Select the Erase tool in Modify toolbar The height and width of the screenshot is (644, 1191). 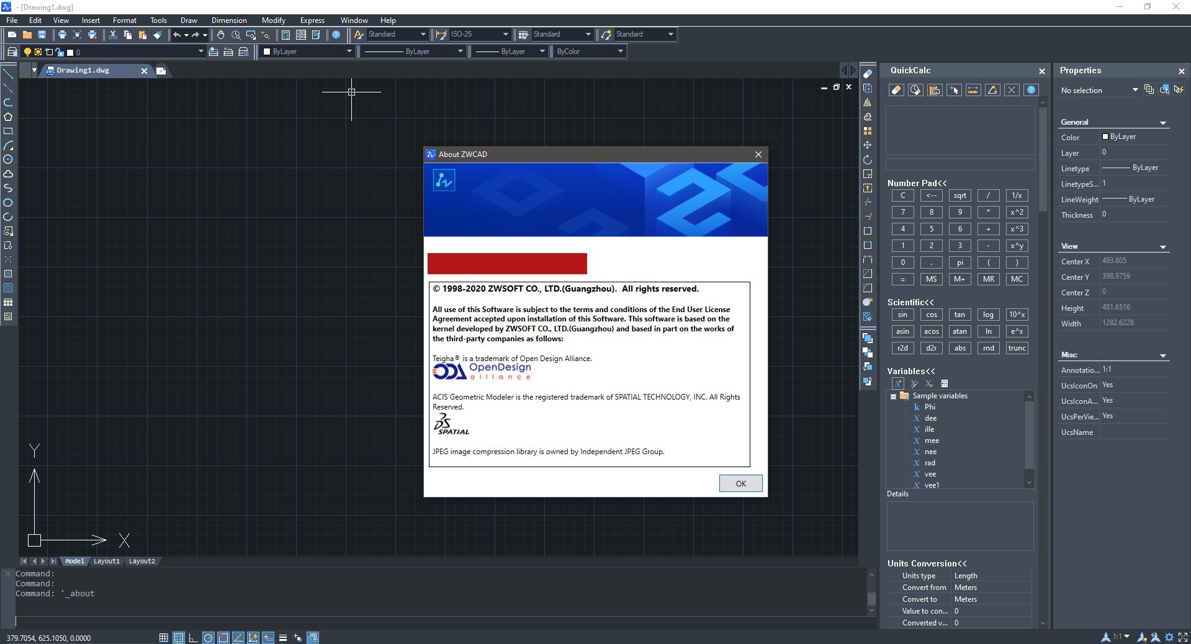point(868,74)
